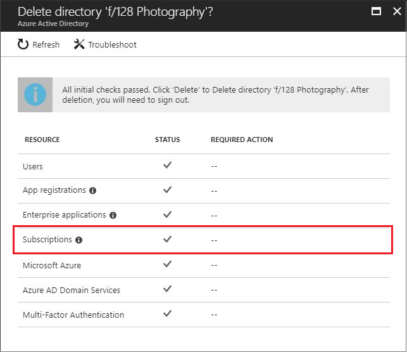Viewport: 407px width, 352px height.
Task: Click required action dashes for Enterprise applications
Action: (214, 216)
